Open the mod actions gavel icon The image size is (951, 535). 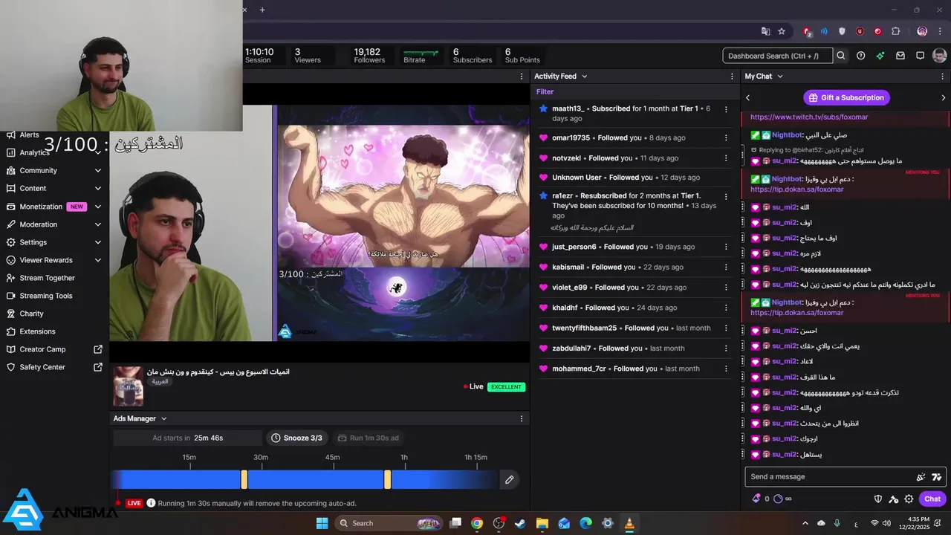pos(894,499)
